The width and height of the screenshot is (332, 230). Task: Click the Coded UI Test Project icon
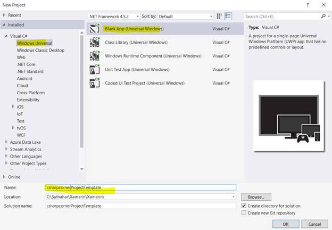click(x=95, y=83)
